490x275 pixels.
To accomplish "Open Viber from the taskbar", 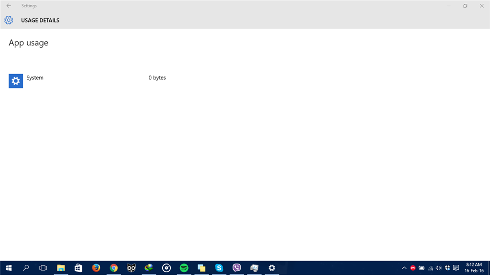I will pos(236,268).
